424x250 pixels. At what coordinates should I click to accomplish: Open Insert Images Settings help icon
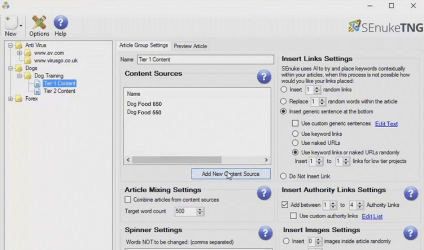point(411,233)
